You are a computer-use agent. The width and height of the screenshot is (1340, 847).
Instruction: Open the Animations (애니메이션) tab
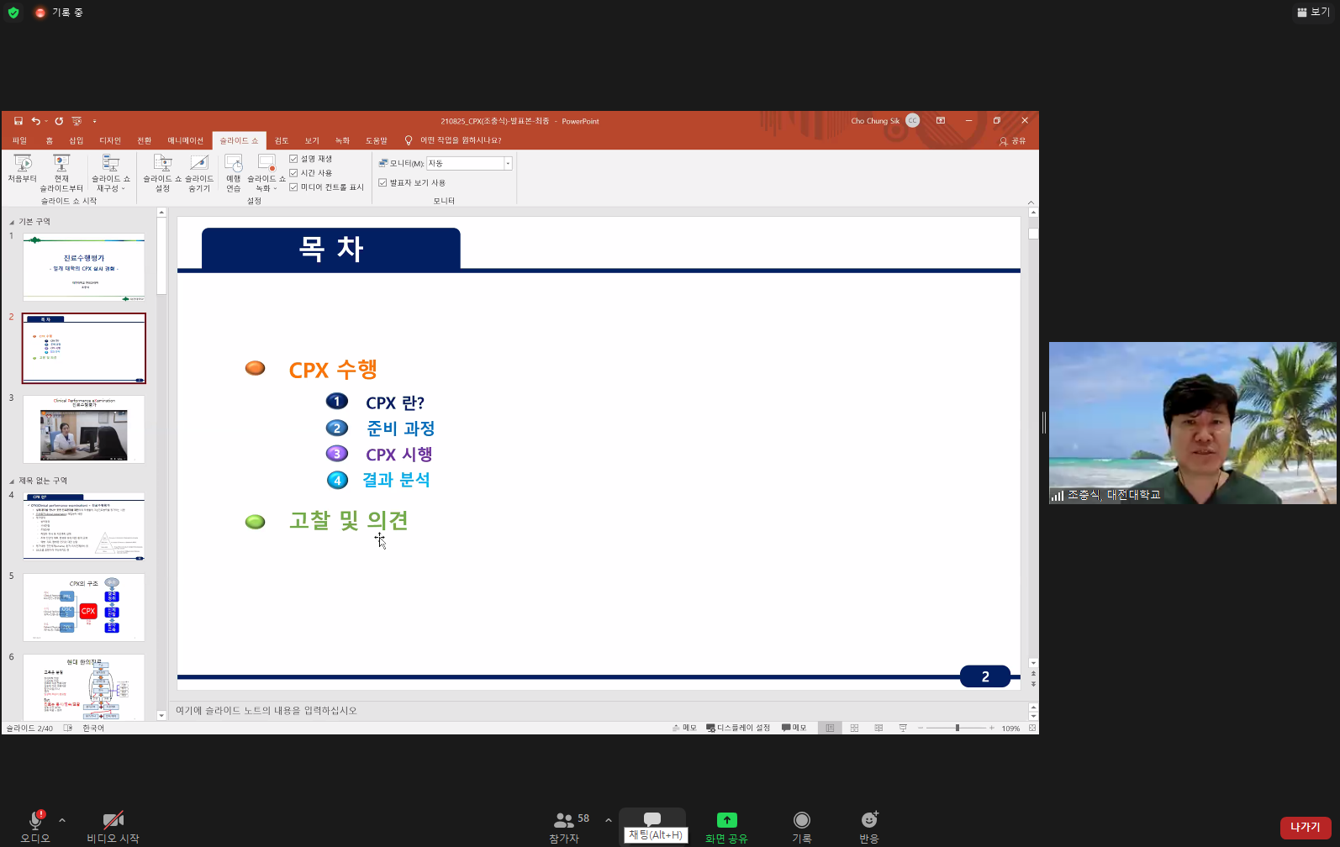coord(186,140)
